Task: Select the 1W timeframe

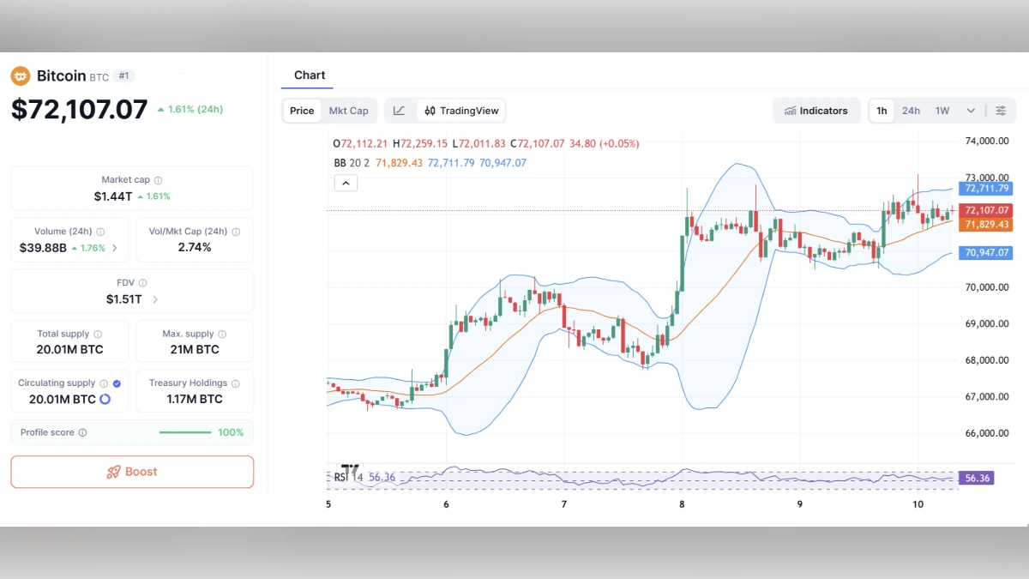Action: pyautogui.click(x=942, y=110)
